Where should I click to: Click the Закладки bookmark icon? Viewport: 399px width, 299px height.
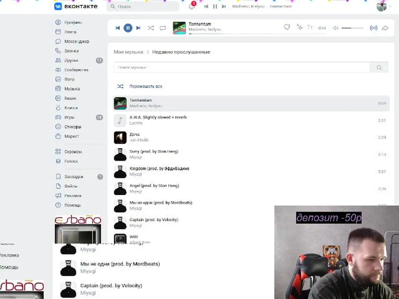tap(58, 176)
